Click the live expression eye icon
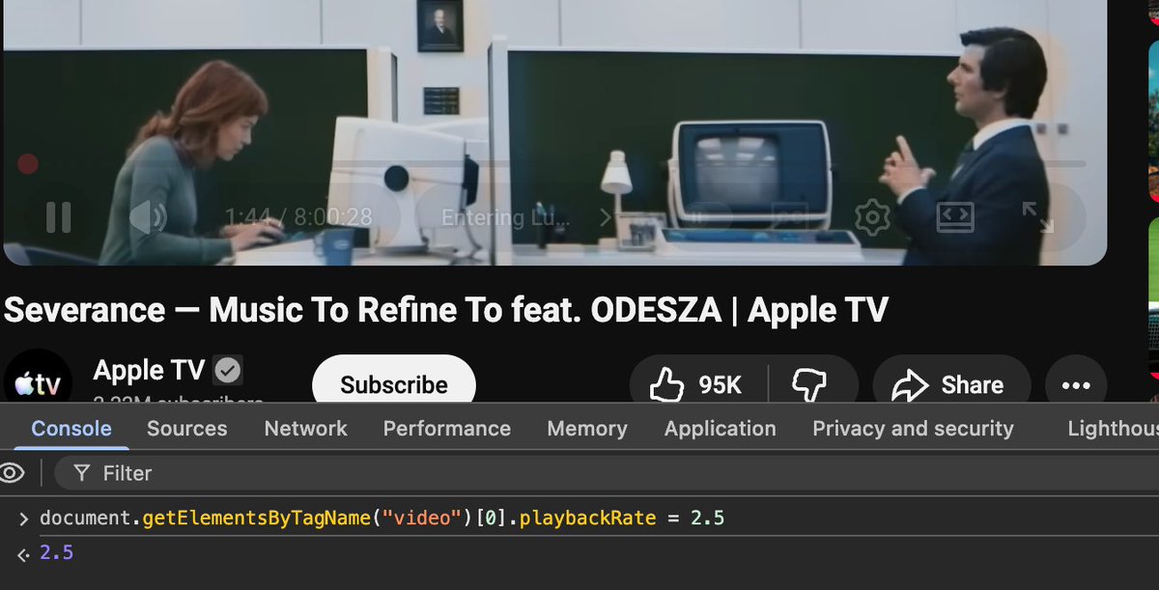 pos(12,473)
